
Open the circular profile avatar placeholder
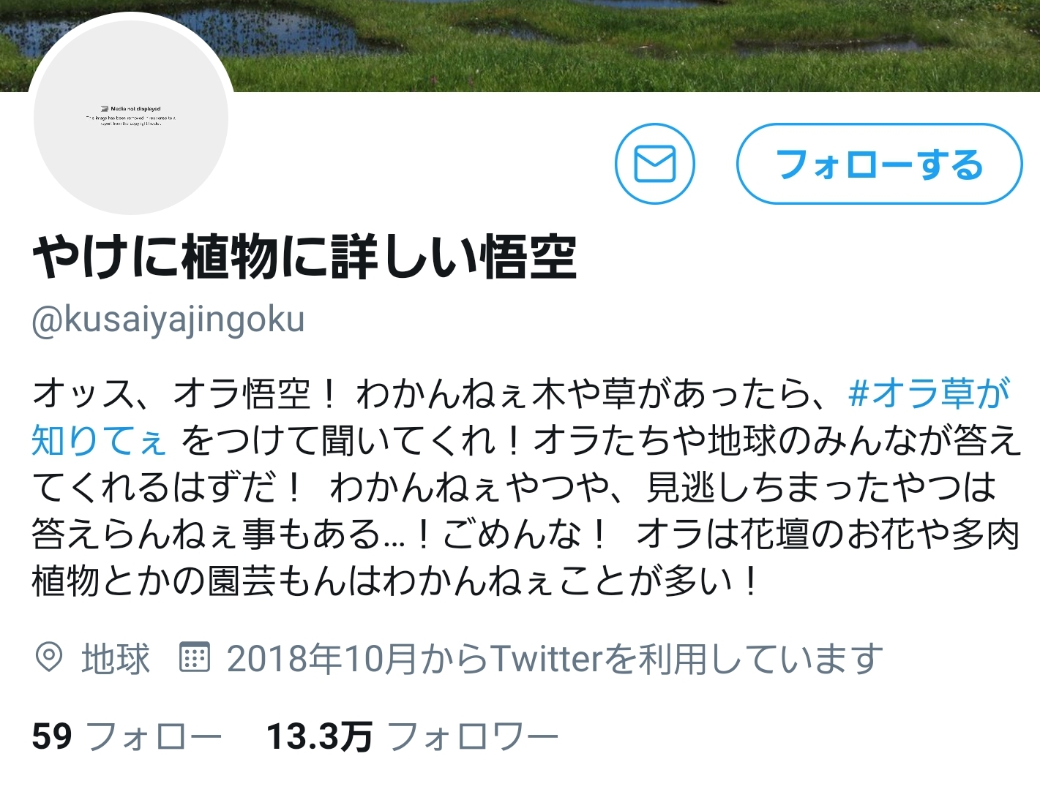[x=131, y=117]
